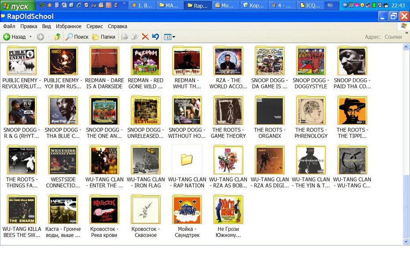Viewport: 410px width, 266px height.
Task: Select SNOOP DOGG - WITHOUT HO... folder
Action: click(x=187, y=117)
